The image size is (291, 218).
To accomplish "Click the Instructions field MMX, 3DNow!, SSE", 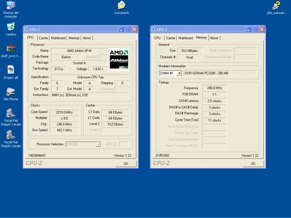I will (90, 95).
